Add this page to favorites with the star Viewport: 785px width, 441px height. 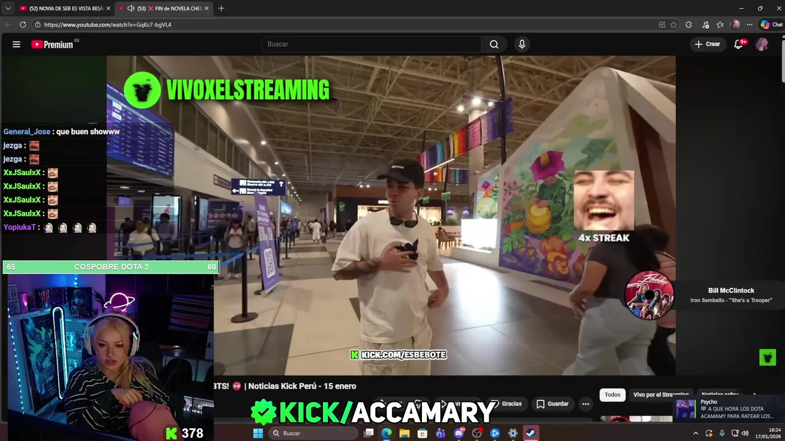point(673,24)
